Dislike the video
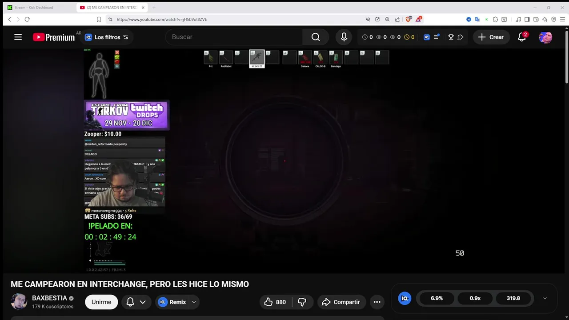Screen dimensions: 569x320 pyautogui.click(x=302, y=302)
